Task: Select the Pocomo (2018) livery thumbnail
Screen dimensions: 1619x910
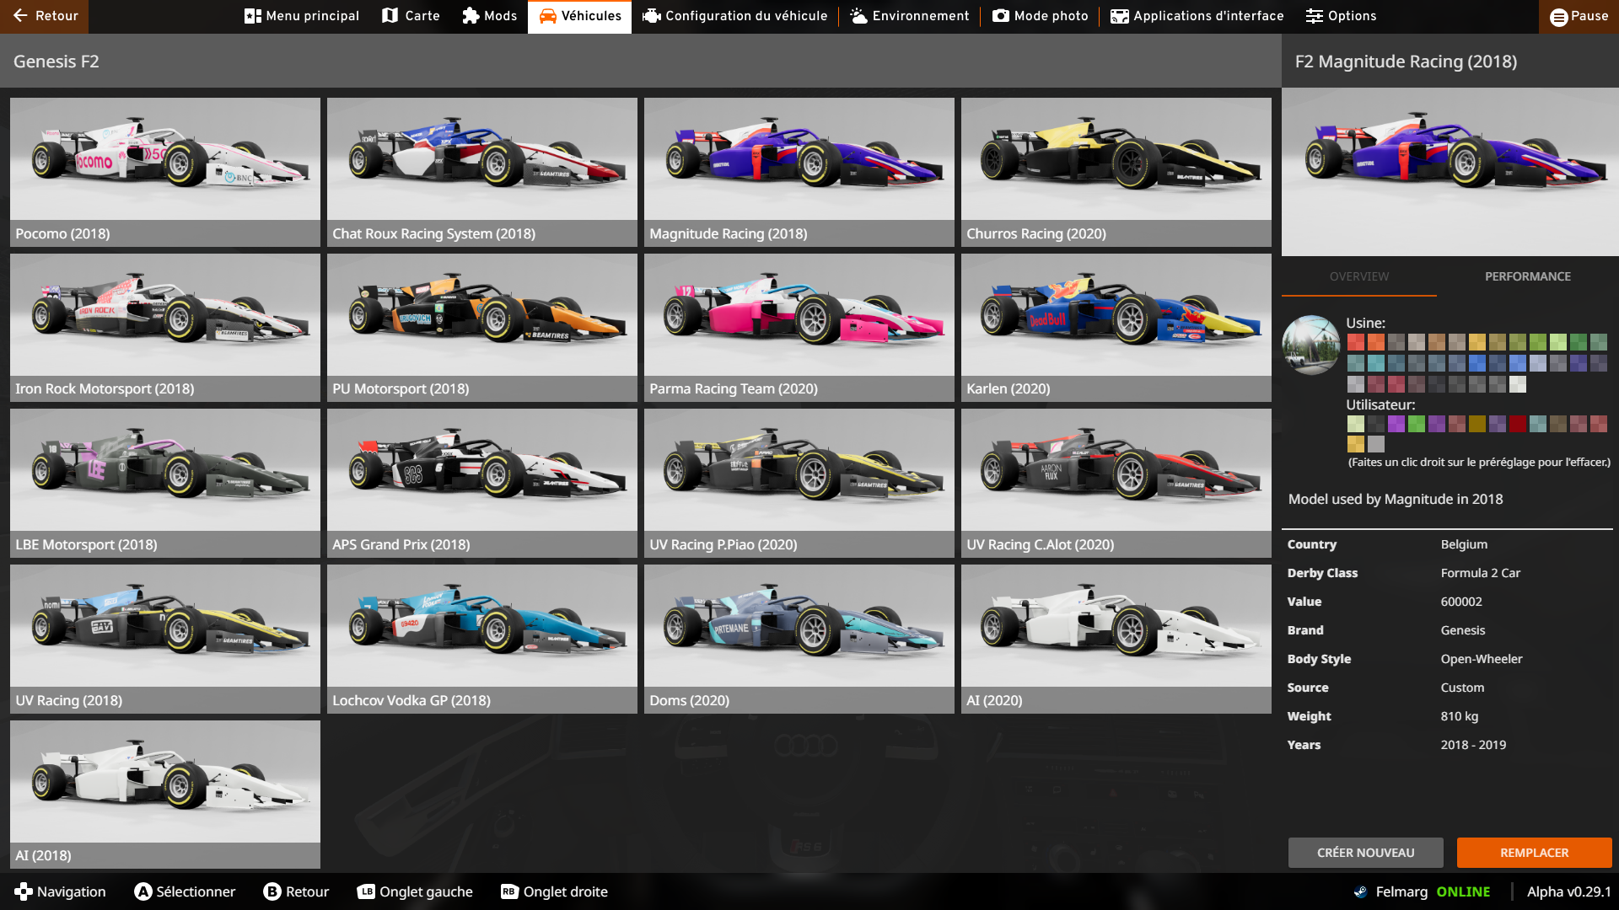Action: click(165, 172)
